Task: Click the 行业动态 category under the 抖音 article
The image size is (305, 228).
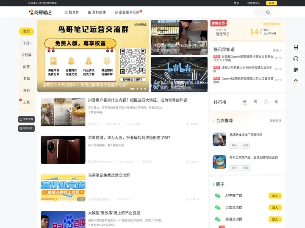Action: (135, 124)
